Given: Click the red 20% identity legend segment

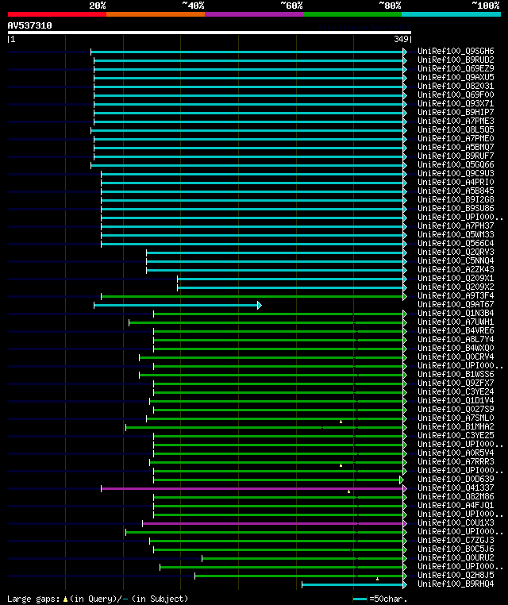Looking at the screenshot, I should pyautogui.click(x=57, y=14).
